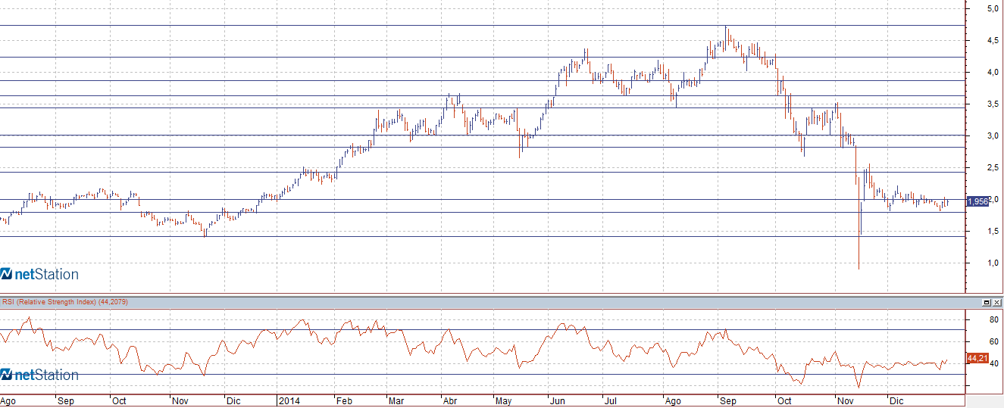Screen dimensions: 1004x408
Task: Click the 40 level on the RSI axis
Action: click(x=993, y=364)
